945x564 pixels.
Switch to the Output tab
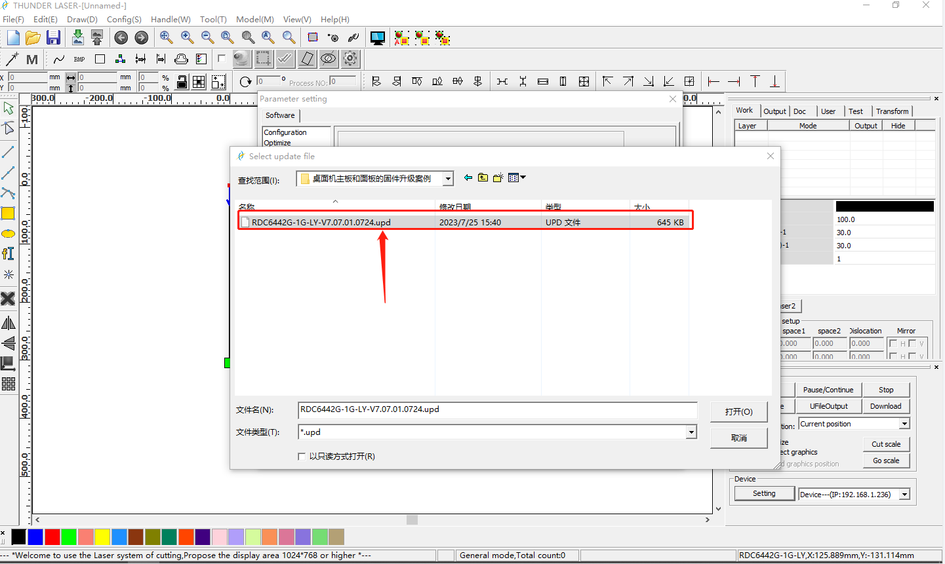pyautogui.click(x=774, y=111)
